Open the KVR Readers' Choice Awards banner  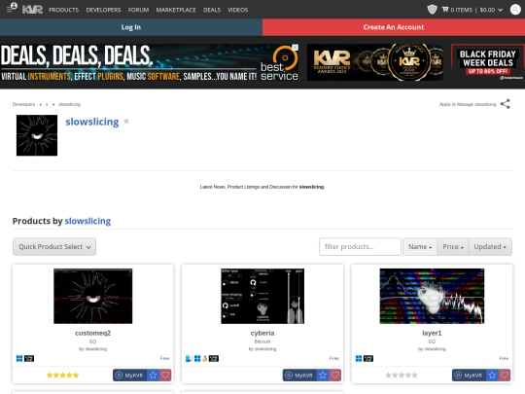coord(375,62)
